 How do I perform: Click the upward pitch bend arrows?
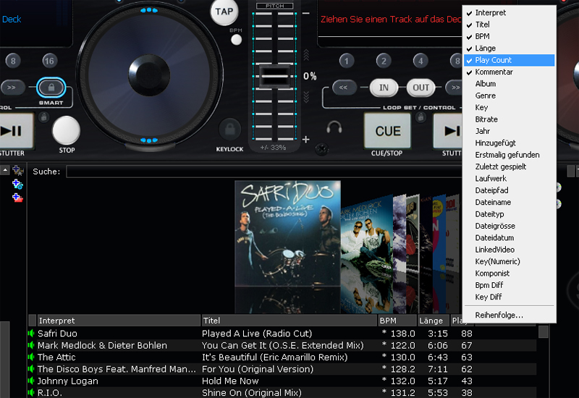(x=305, y=55)
